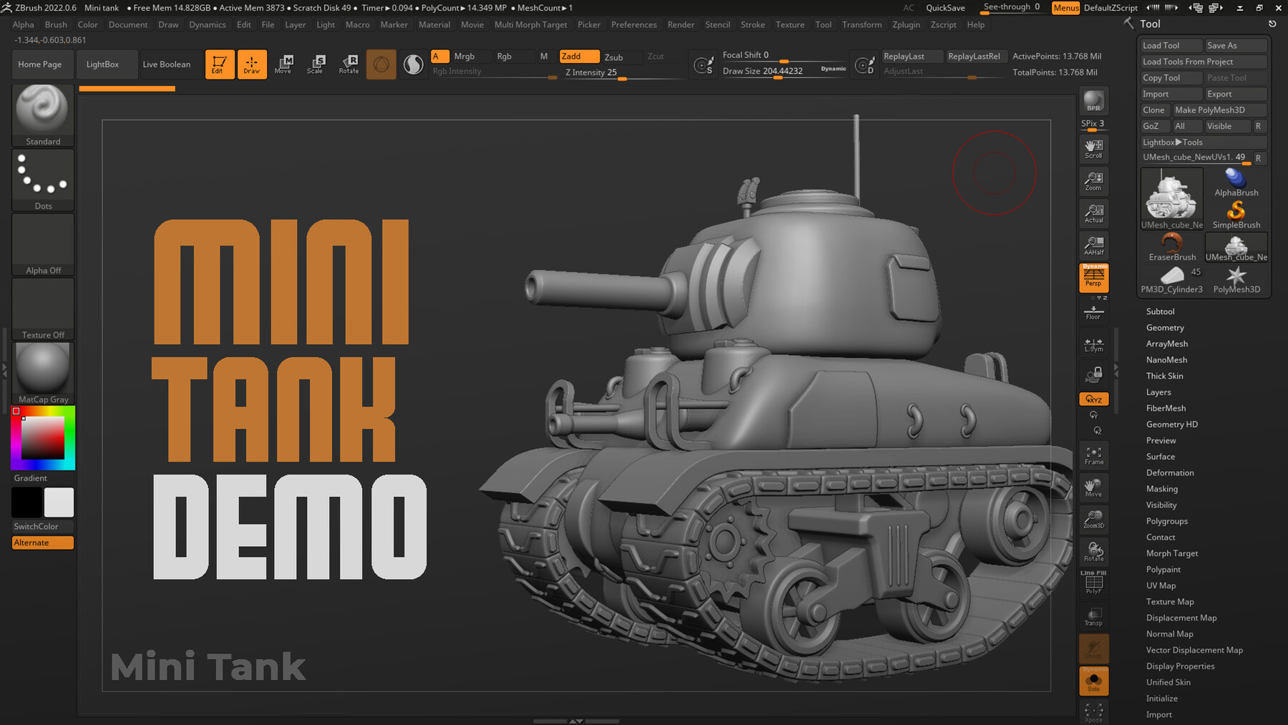Select the Scale tool
This screenshot has width=1288, height=725.
316,64
